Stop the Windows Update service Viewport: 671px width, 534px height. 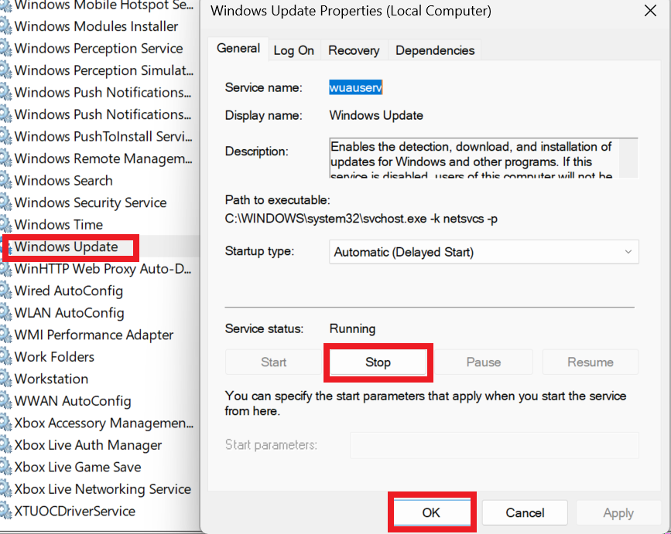[x=378, y=362]
